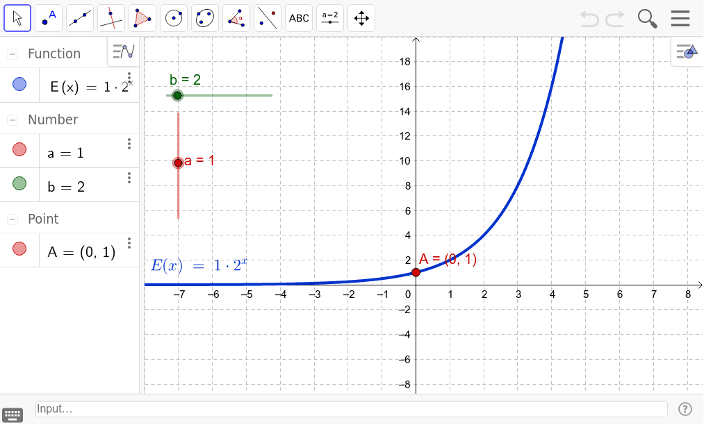Click the green b slider track

(x=220, y=95)
